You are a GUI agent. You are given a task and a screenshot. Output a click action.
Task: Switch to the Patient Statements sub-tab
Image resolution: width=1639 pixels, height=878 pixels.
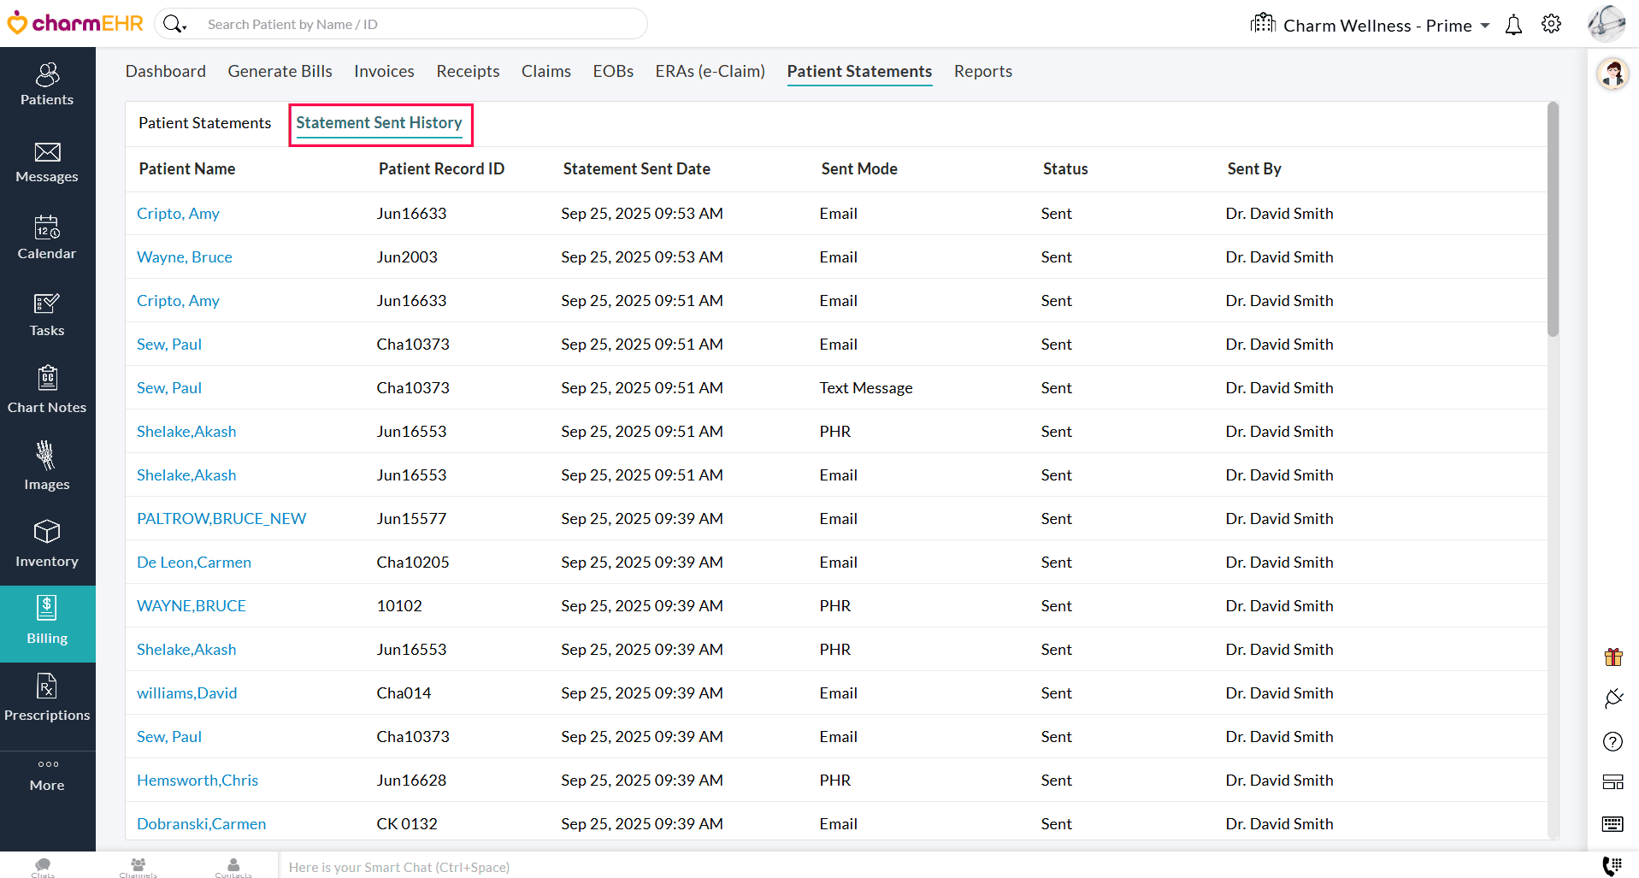[204, 123]
